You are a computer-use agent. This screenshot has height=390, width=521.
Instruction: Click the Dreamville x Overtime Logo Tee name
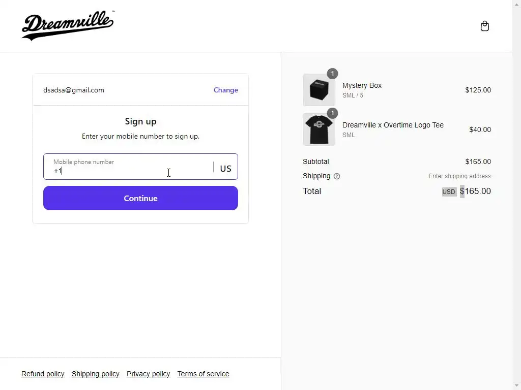[393, 125]
